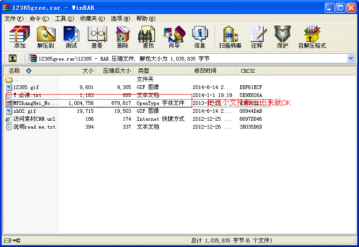The width and height of the screenshot is (359, 247).
Task: Open the 帮助(H) menu
Action: [146, 19]
